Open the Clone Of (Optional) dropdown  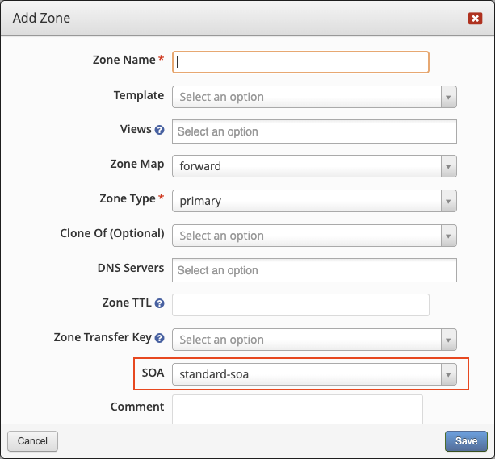[x=314, y=236]
